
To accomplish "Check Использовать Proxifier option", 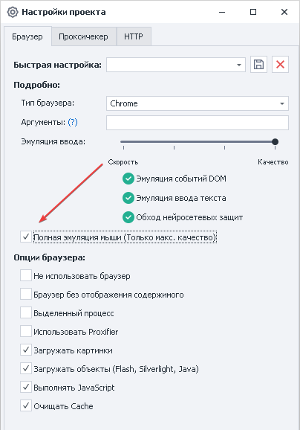I will coord(26,332).
